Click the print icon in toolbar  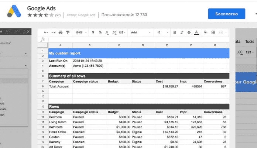[x=61, y=32]
